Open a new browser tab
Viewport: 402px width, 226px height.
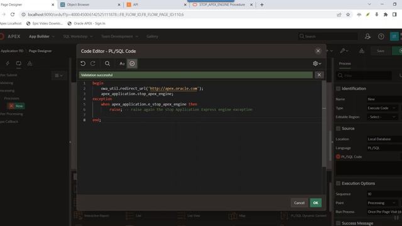262,4
